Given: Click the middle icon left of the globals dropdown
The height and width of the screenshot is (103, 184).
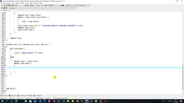Looking at the screenshot, I should [x=4, y=8].
